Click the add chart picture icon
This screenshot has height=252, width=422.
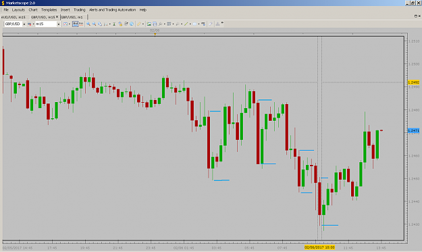[149, 24]
